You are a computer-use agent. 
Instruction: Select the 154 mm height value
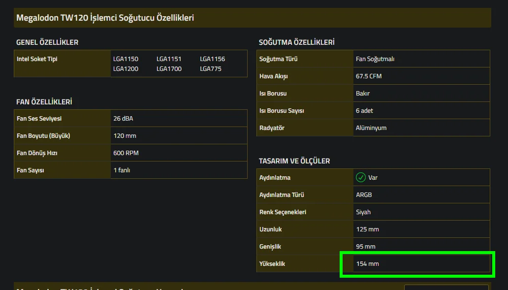367,264
